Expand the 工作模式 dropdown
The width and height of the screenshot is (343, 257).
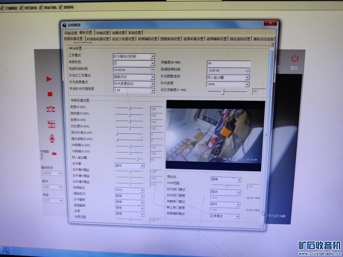152,56
